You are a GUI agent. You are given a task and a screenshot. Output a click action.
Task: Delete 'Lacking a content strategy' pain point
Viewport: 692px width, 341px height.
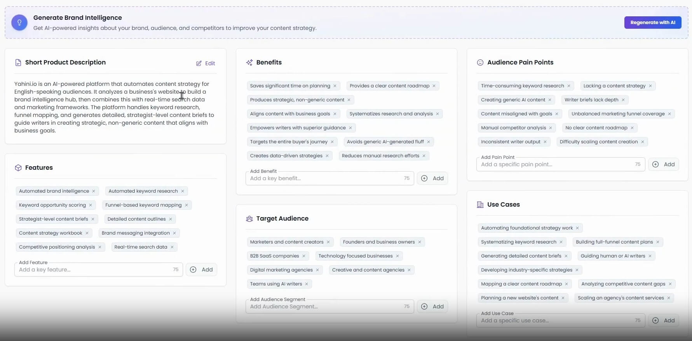tap(650, 86)
